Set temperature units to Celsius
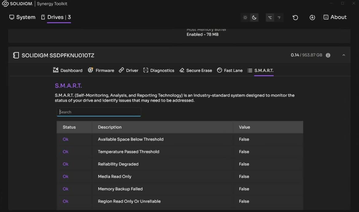 pos(270,18)
